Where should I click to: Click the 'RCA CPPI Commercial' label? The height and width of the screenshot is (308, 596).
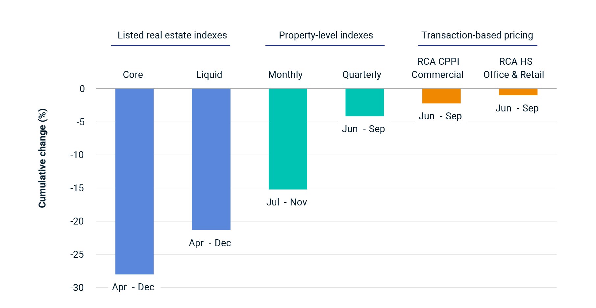[x=437, y=68]
